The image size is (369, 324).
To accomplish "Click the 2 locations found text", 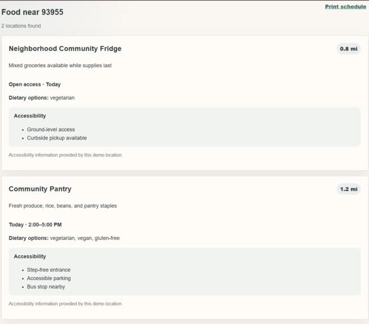I will [21, 26].
